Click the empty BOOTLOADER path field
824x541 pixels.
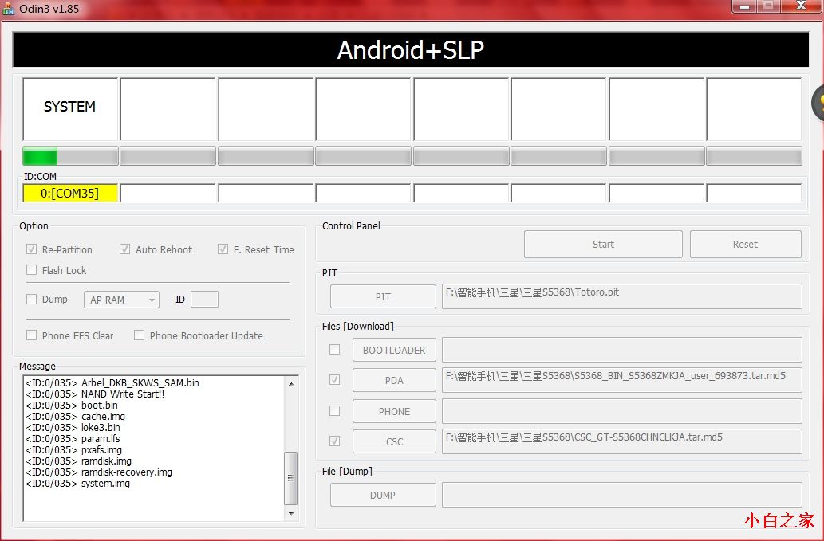pos(622,350)
